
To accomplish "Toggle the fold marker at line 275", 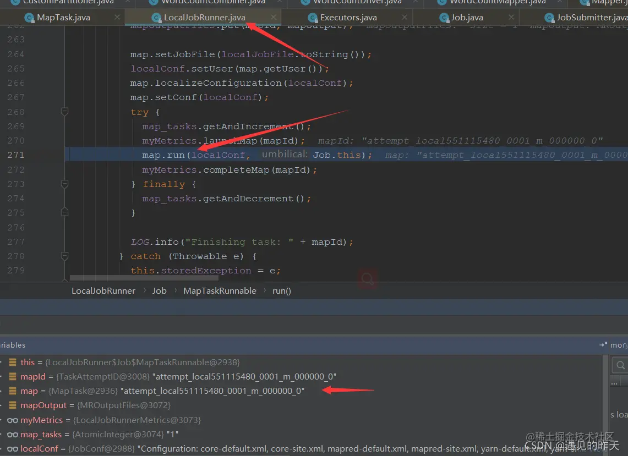I will (64, 212).
